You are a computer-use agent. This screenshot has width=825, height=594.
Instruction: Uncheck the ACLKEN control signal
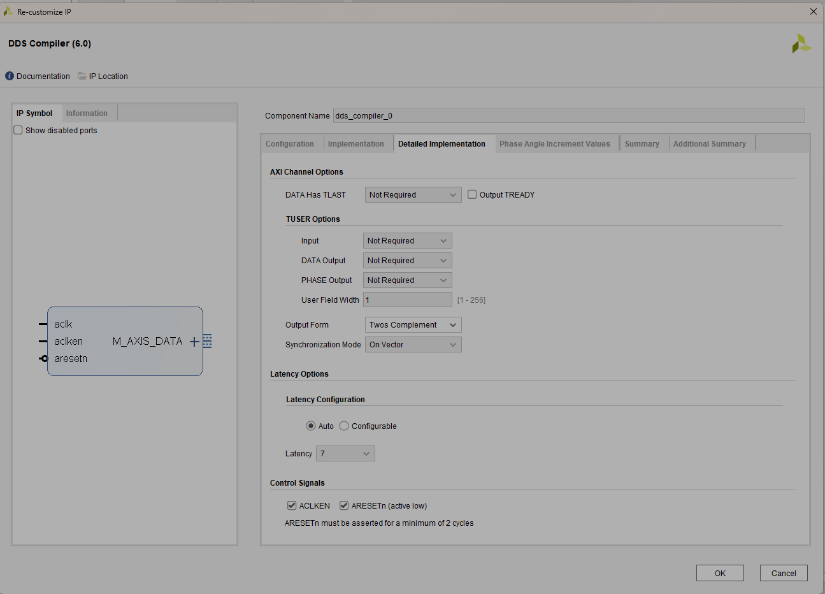(x=292, y=505)
